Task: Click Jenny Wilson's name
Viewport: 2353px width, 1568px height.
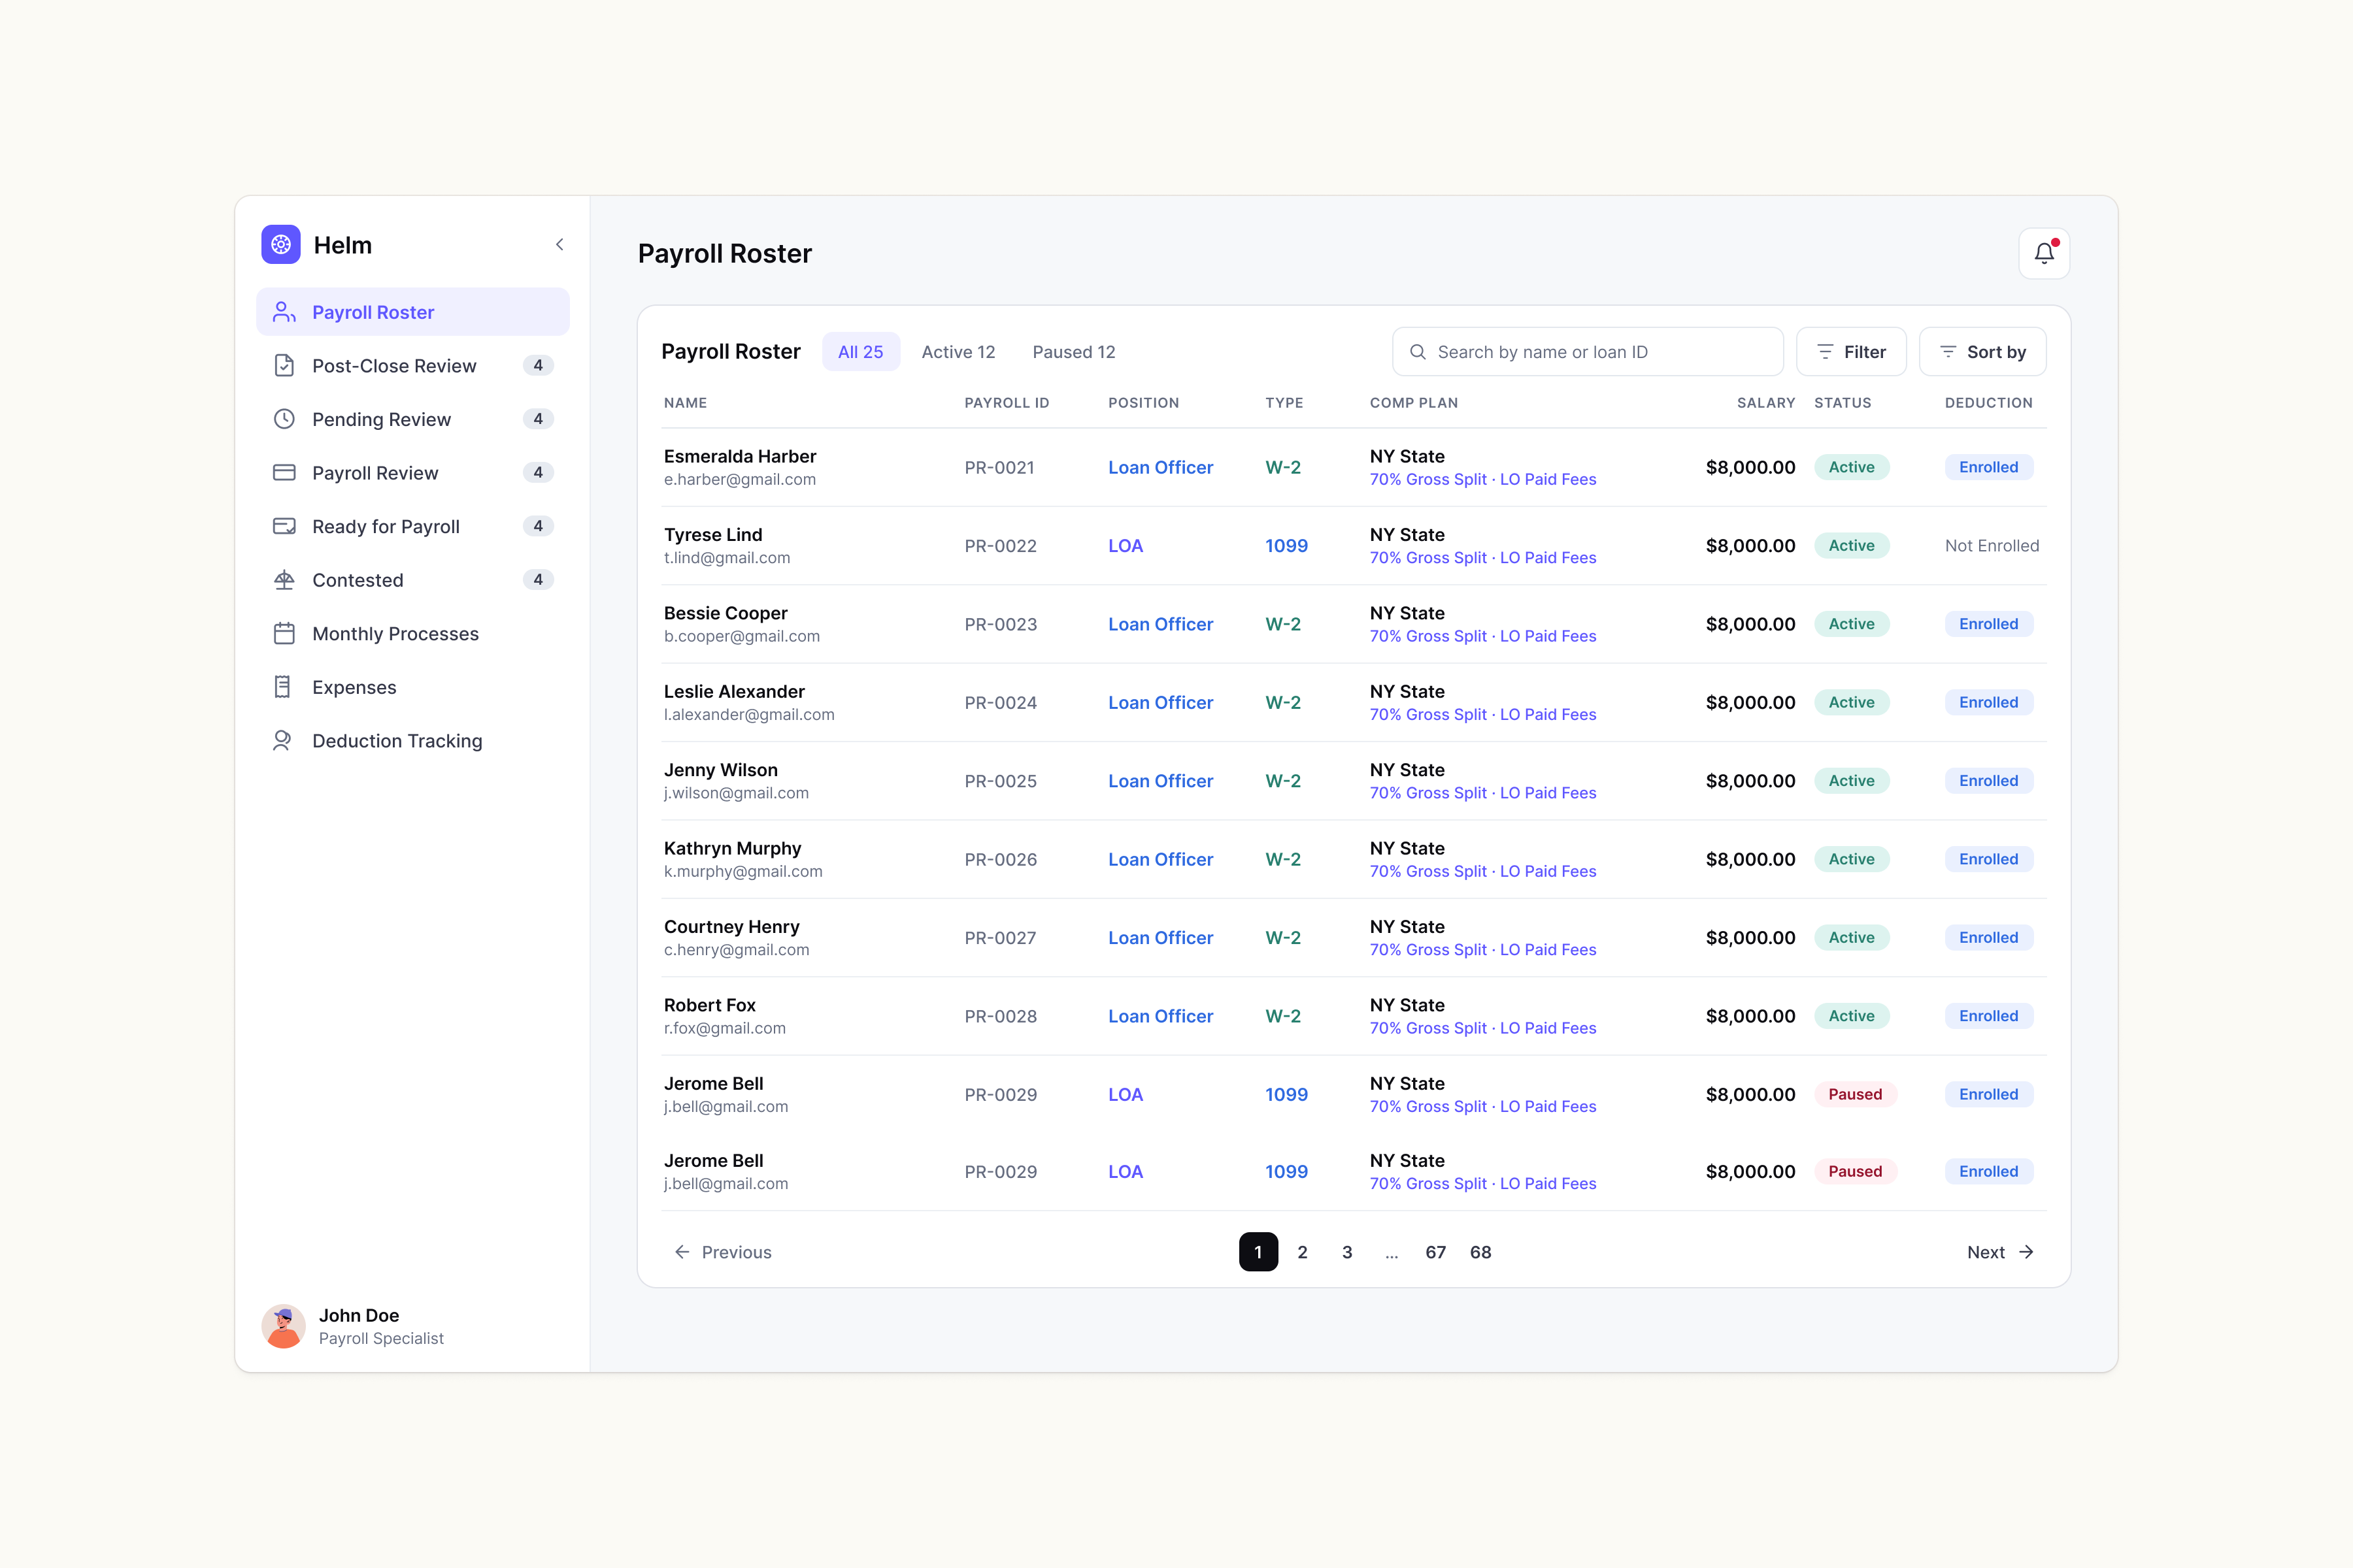Action: (x=720, y=770)
